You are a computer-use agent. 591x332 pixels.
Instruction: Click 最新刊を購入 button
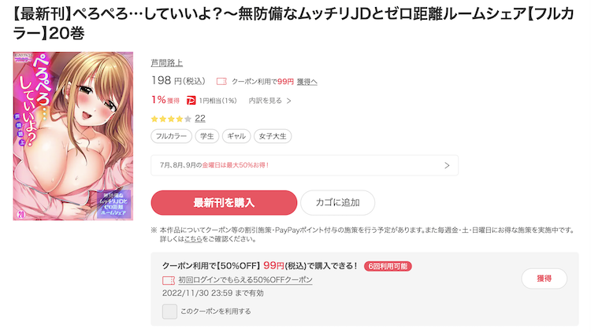[x=224, y=202]
